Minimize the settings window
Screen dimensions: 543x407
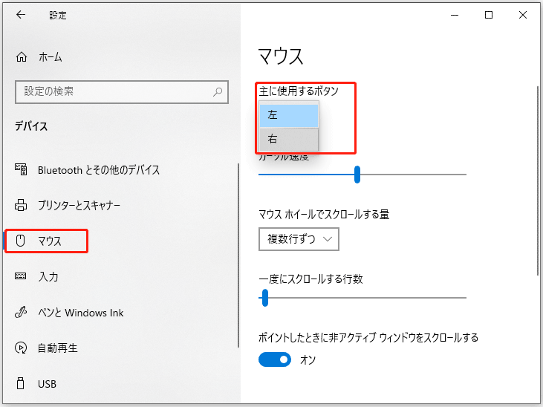tap(455, 15)
